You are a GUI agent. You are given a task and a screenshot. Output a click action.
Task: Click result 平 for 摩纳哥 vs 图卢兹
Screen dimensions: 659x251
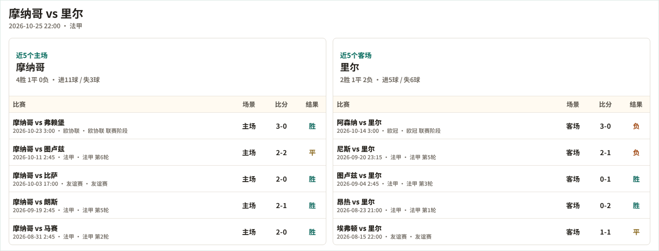[x=312, y=152]
